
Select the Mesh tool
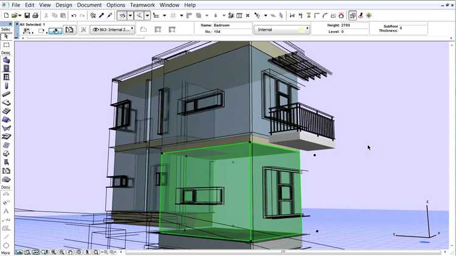6,179
